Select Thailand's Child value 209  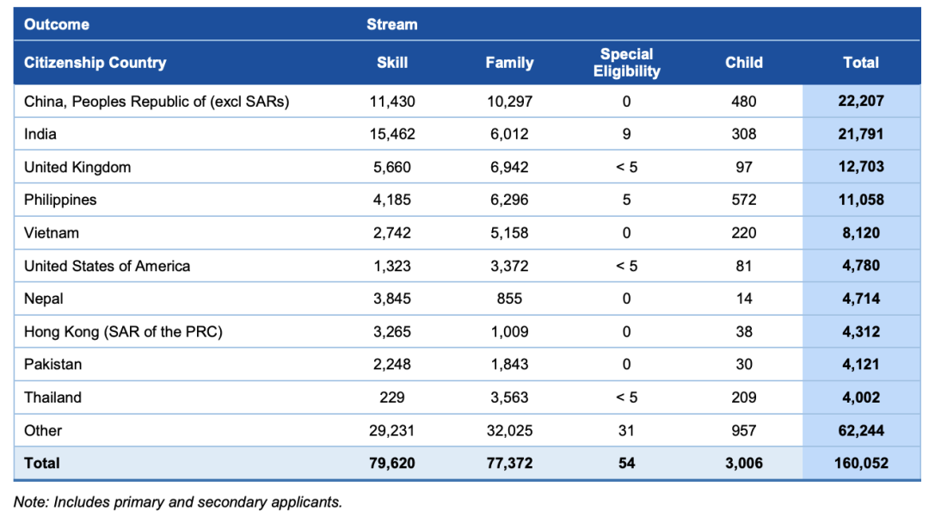tap(743, 397)
